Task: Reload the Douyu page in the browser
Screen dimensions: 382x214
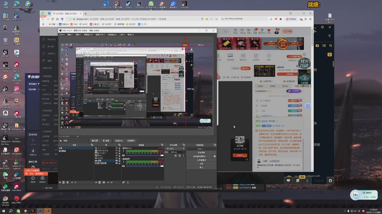Action: coord(53,19)
